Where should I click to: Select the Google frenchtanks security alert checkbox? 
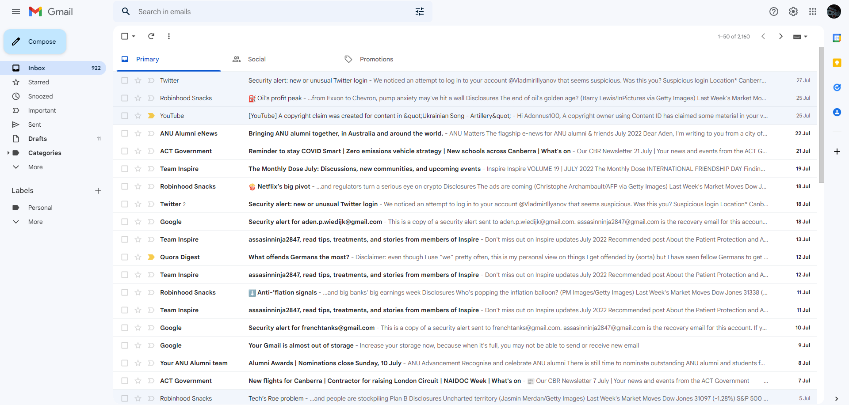pos(125,328)
